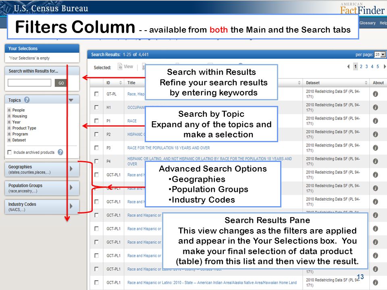Image resolution: width=387 pixels, height=290 pixels.
Task: Check the box for row P3
Action: tap(96, 148)
